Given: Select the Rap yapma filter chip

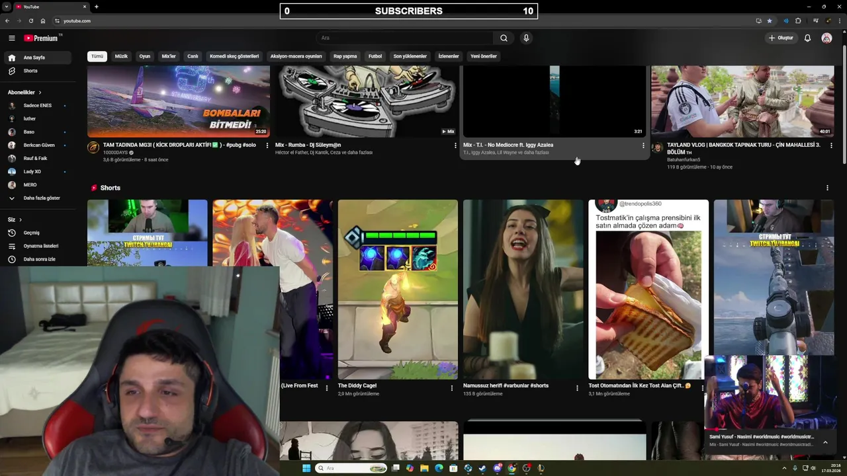Looking at the screenshot, I should (345, 56).
